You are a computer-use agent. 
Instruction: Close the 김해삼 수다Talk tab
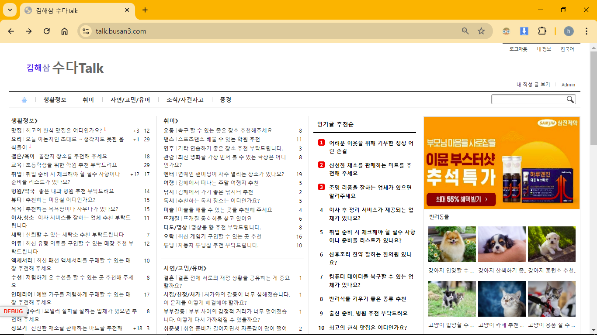(x=127, y=10)
